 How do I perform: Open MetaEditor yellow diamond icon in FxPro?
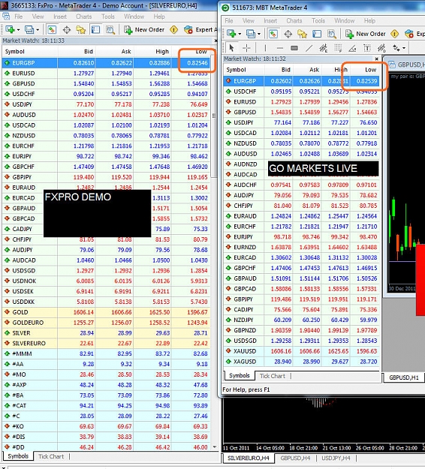pos(174,29)
